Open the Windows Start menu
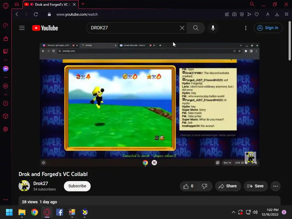This screenshot has width=292, height=219. 9,212
